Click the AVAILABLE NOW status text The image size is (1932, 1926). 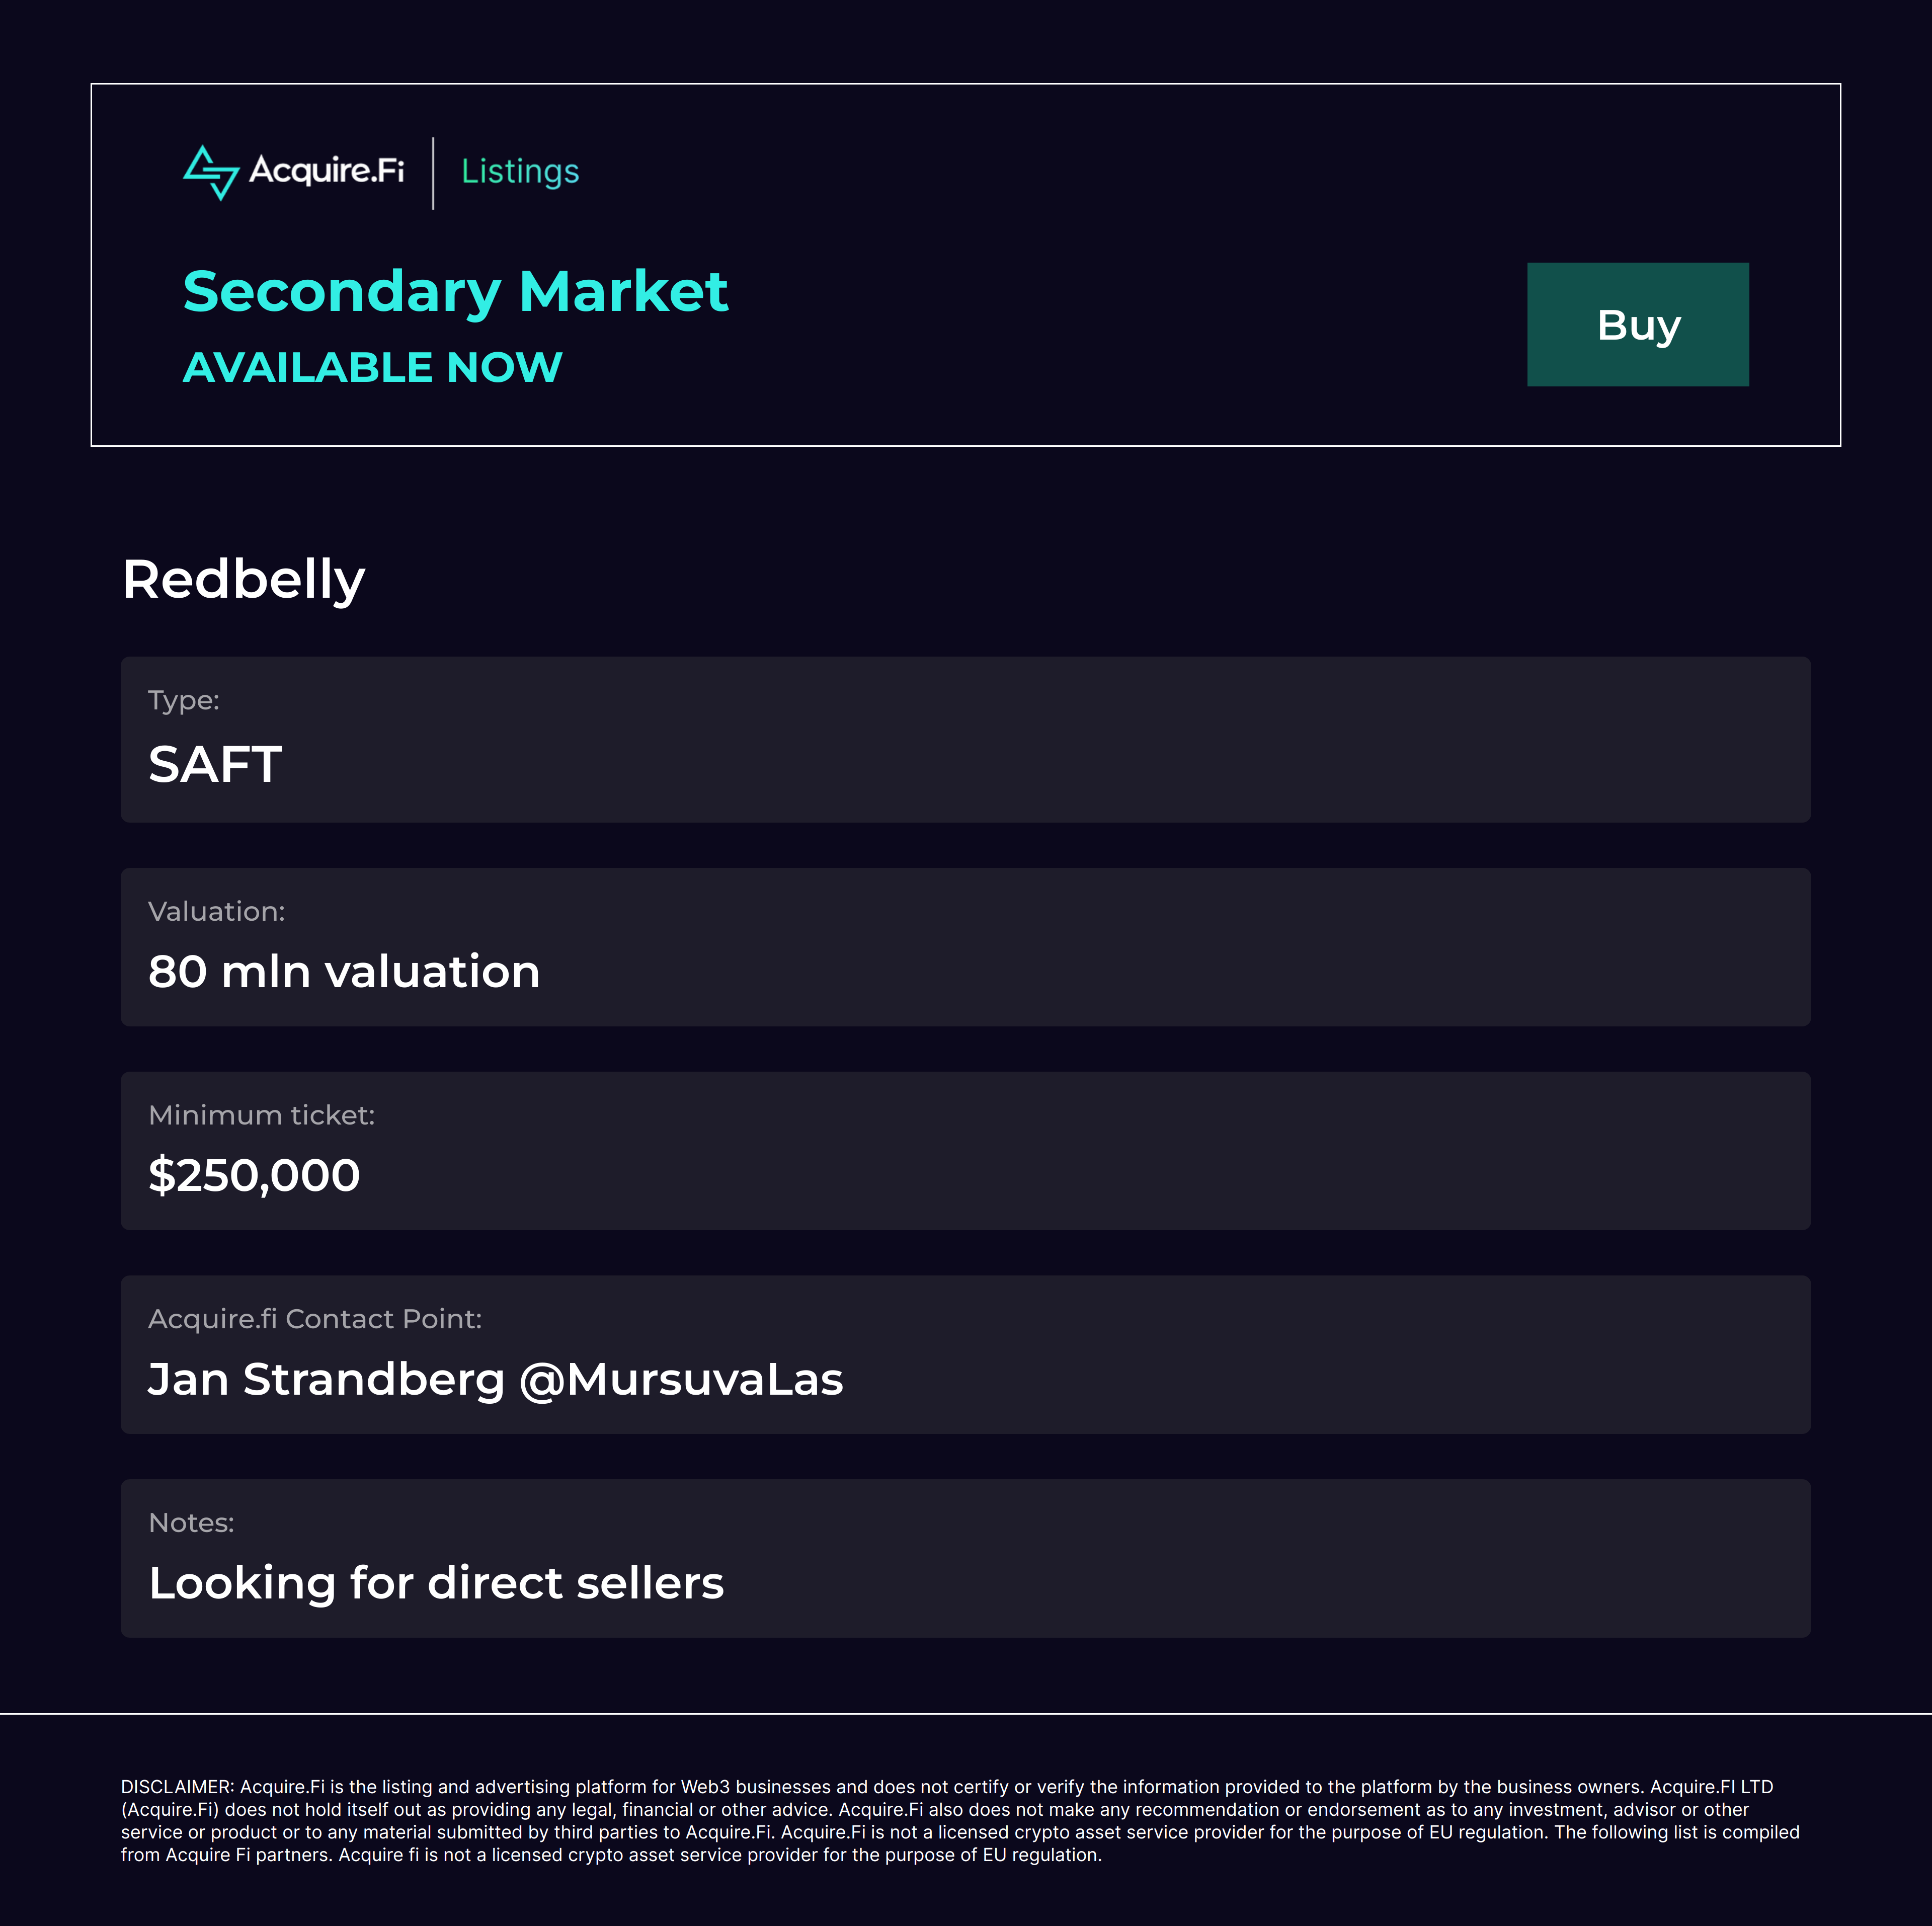pyautogui.click(x=372, y=367)
